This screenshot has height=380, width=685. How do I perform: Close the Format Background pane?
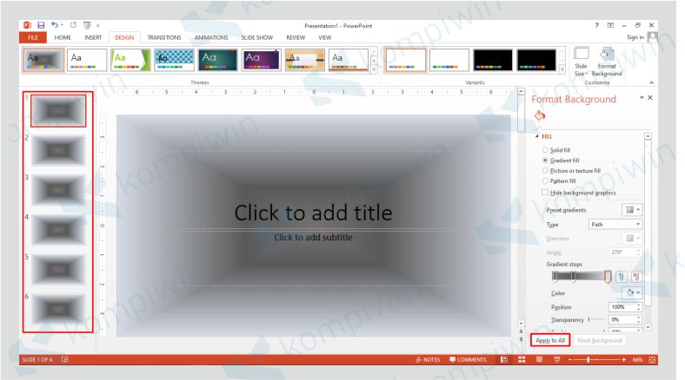[x=650, y=98]
